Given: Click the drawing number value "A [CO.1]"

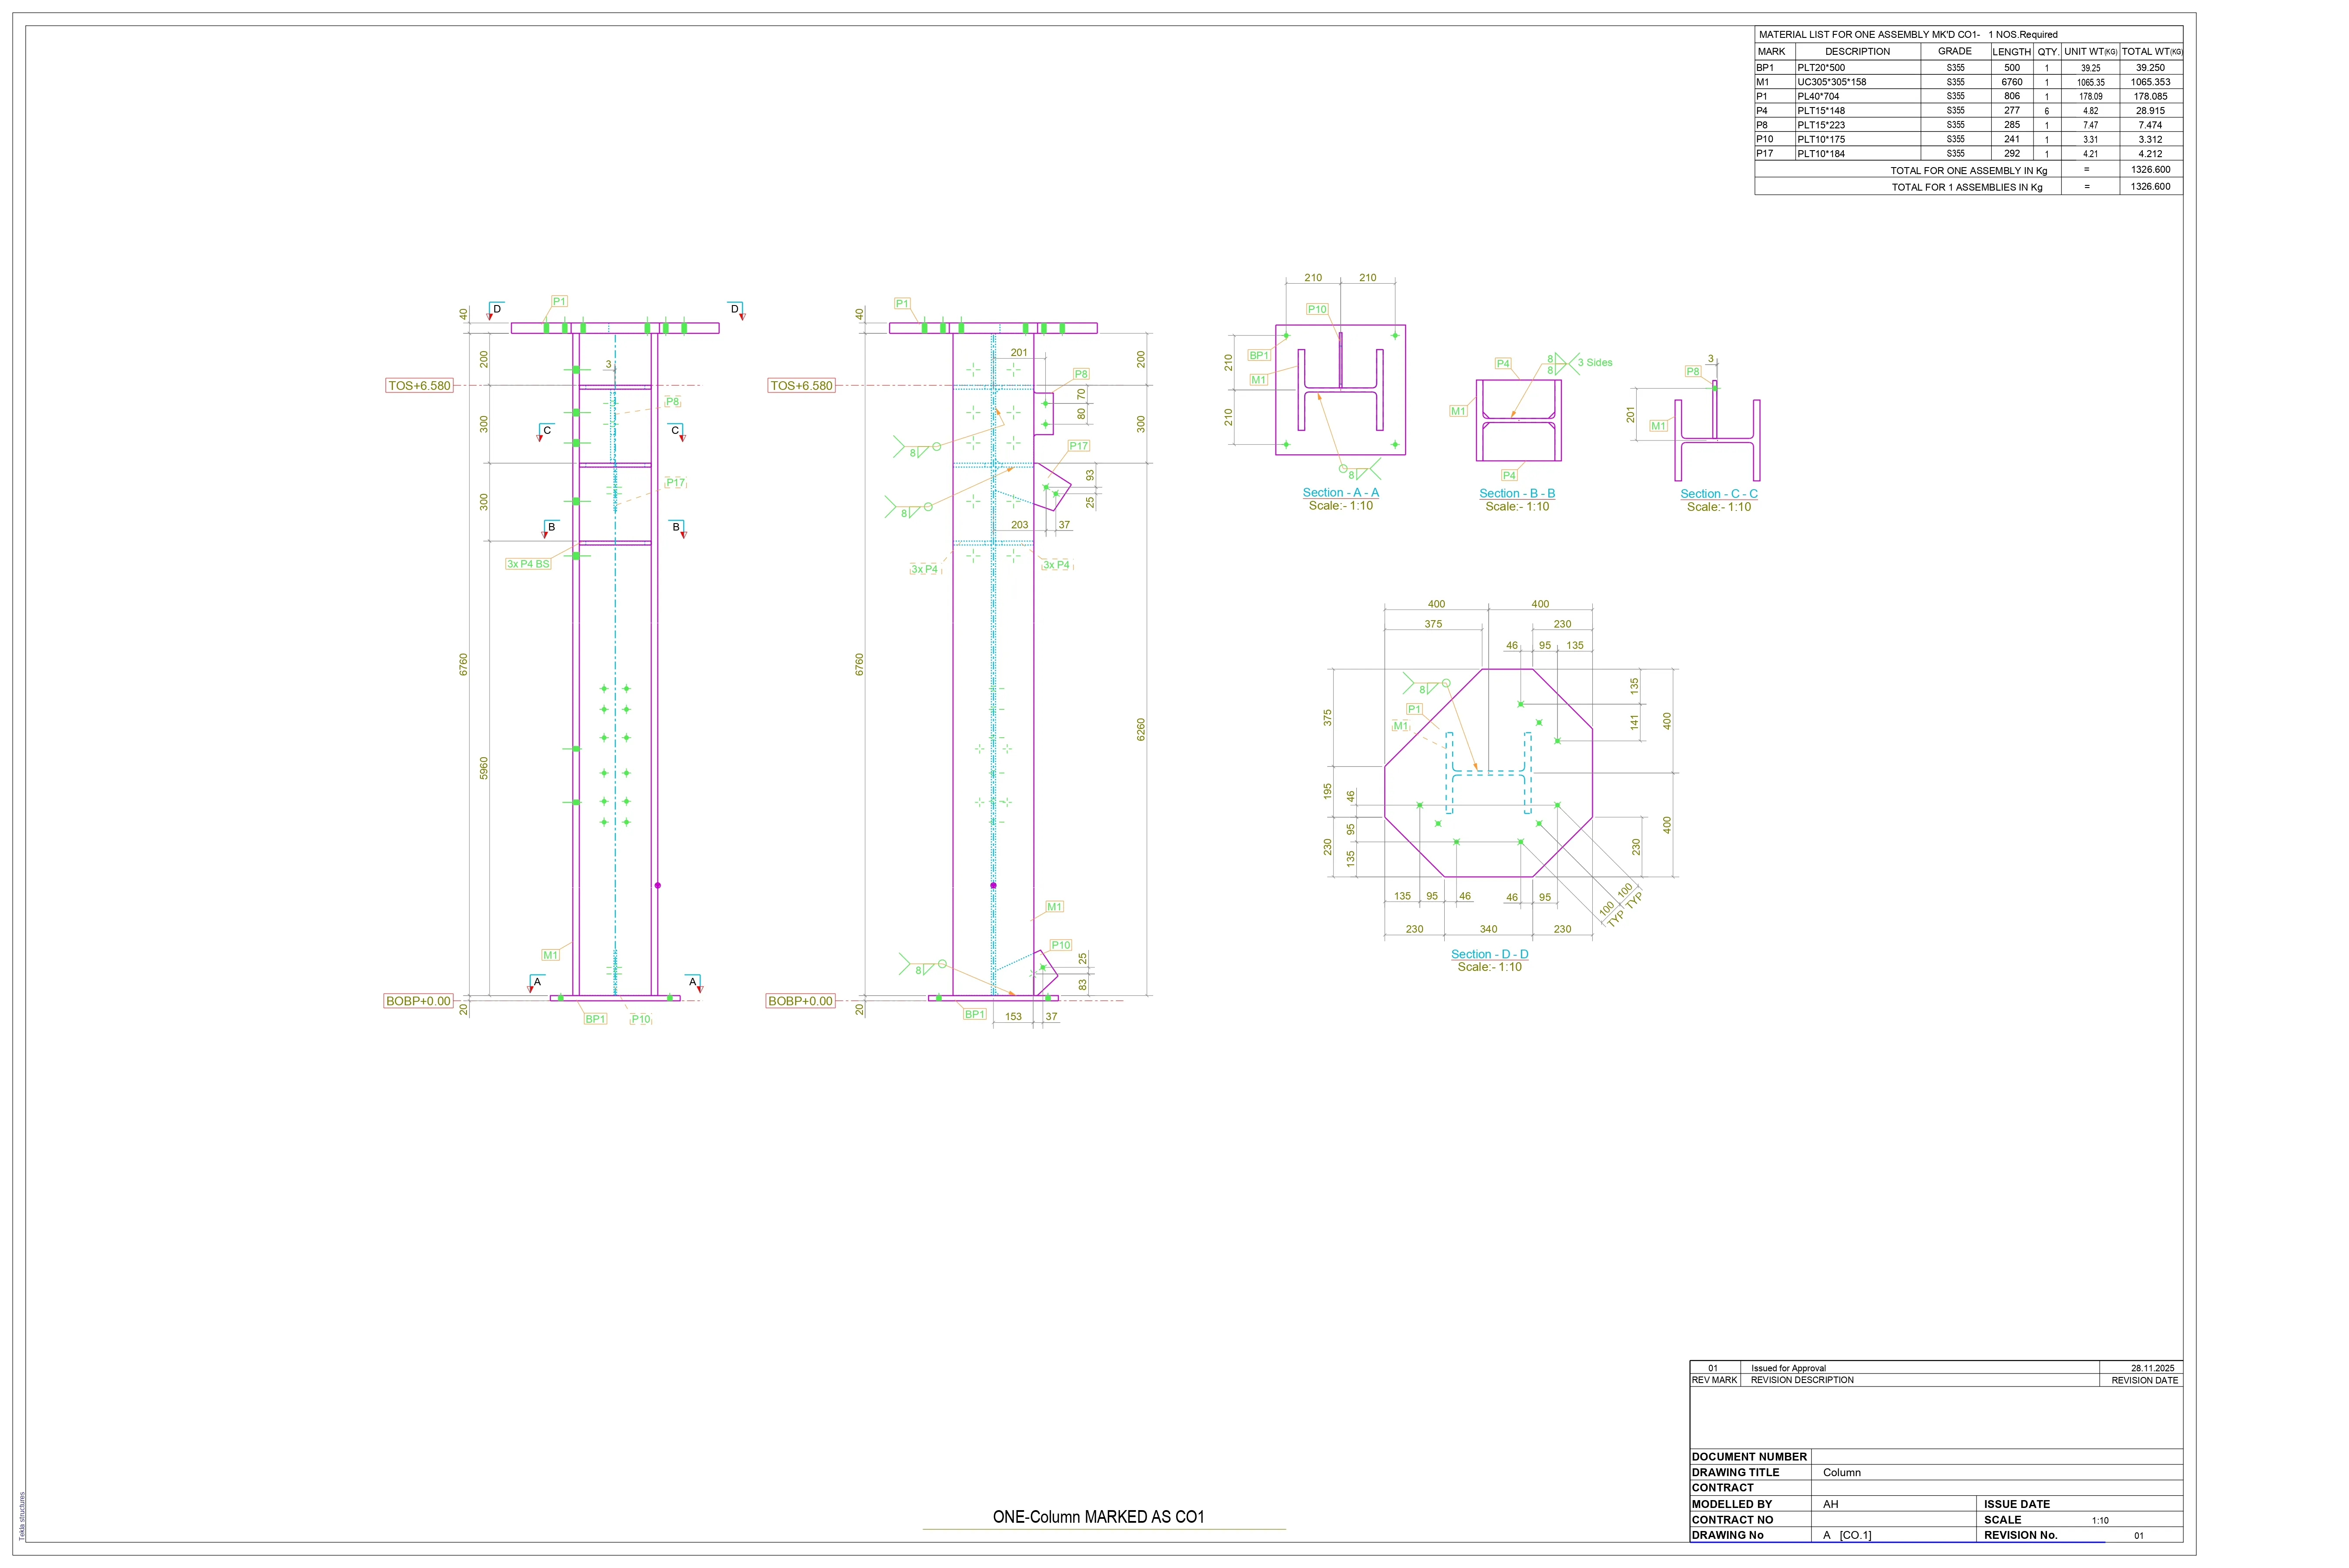Looking at the screenshot, I should click(1847, 1535).
